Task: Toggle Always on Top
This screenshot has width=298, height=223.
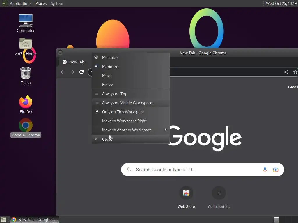Action: [131, 94]
